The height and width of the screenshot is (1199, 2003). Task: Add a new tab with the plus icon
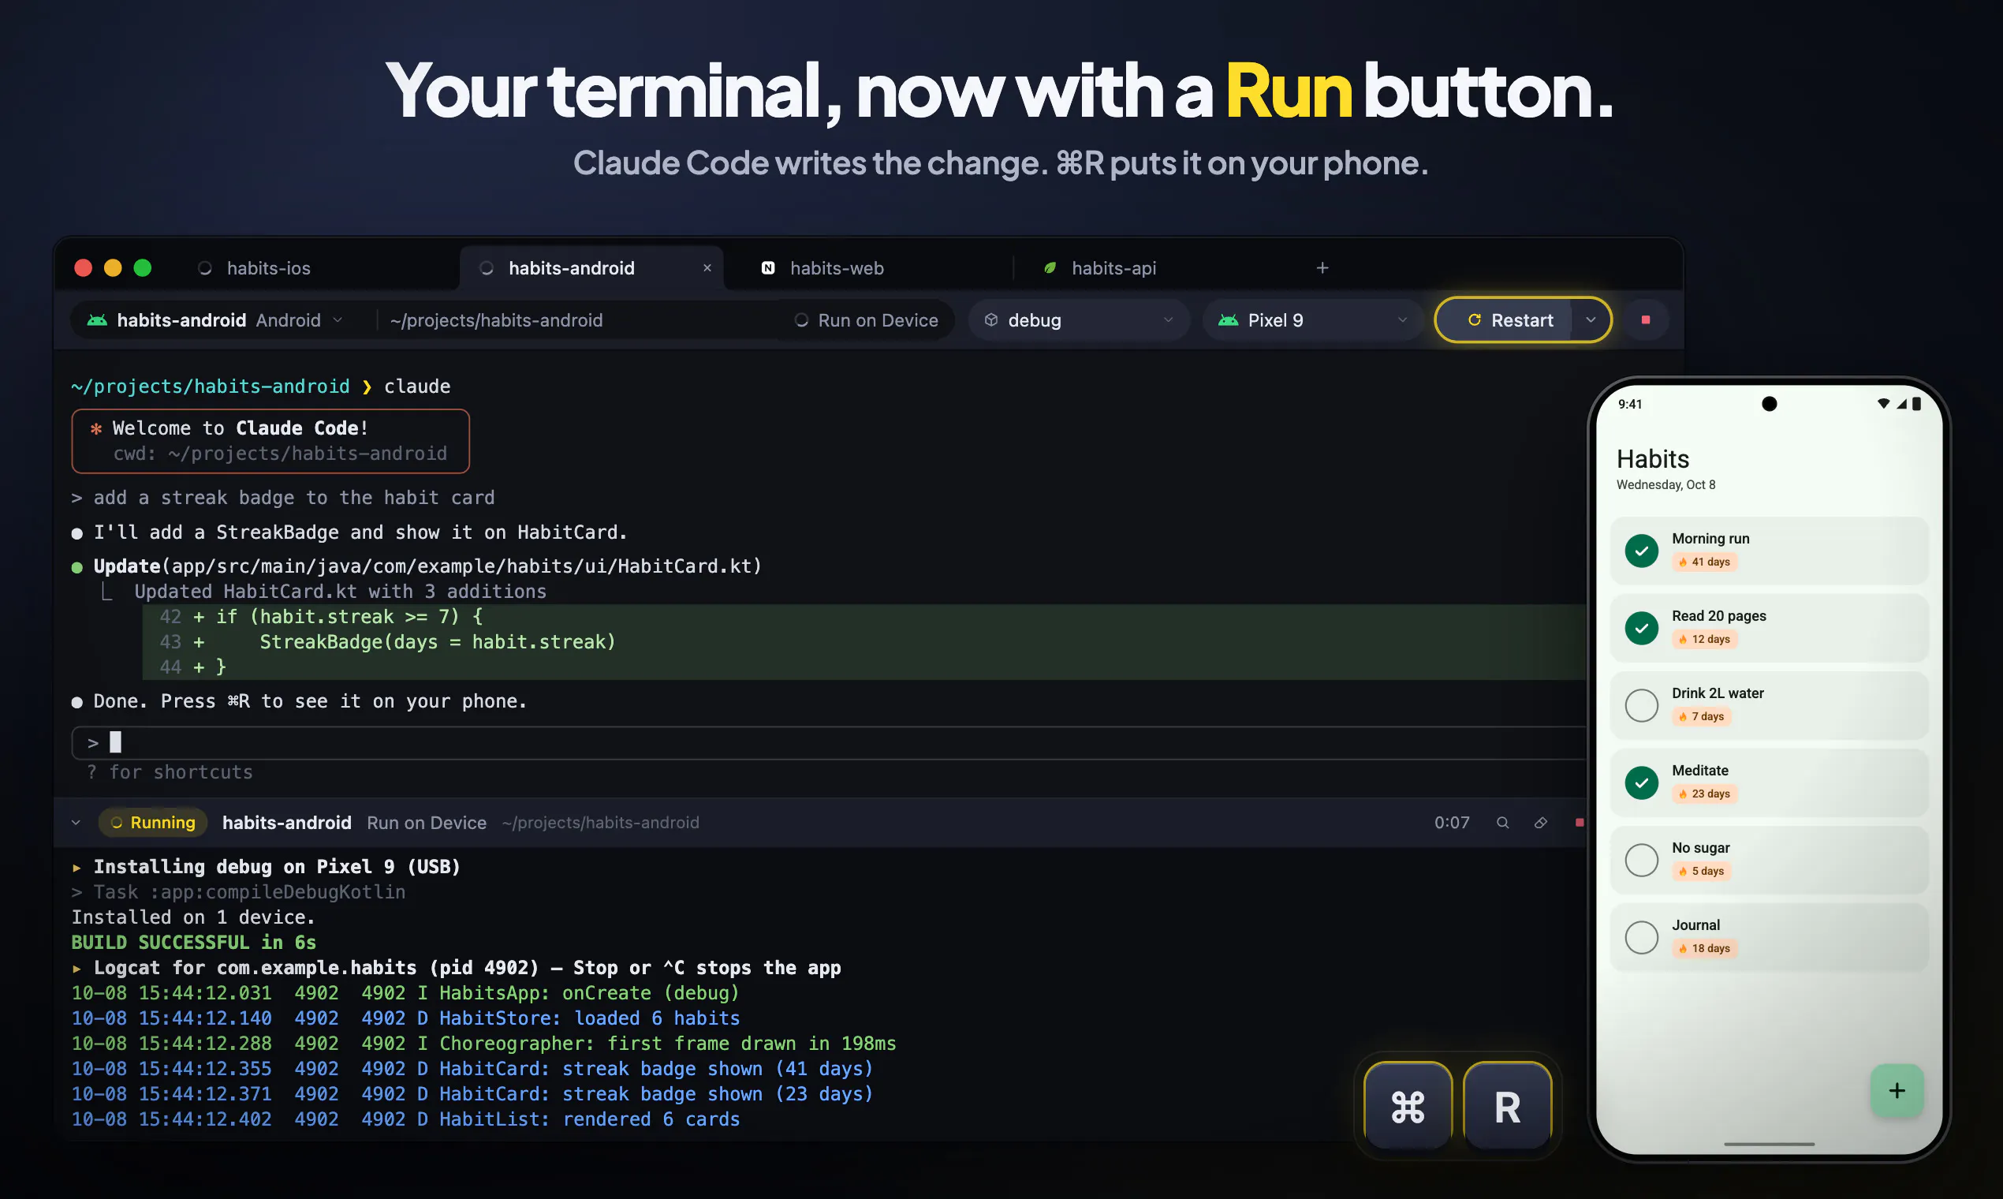pyautogui.click(x=1322, y=267)
